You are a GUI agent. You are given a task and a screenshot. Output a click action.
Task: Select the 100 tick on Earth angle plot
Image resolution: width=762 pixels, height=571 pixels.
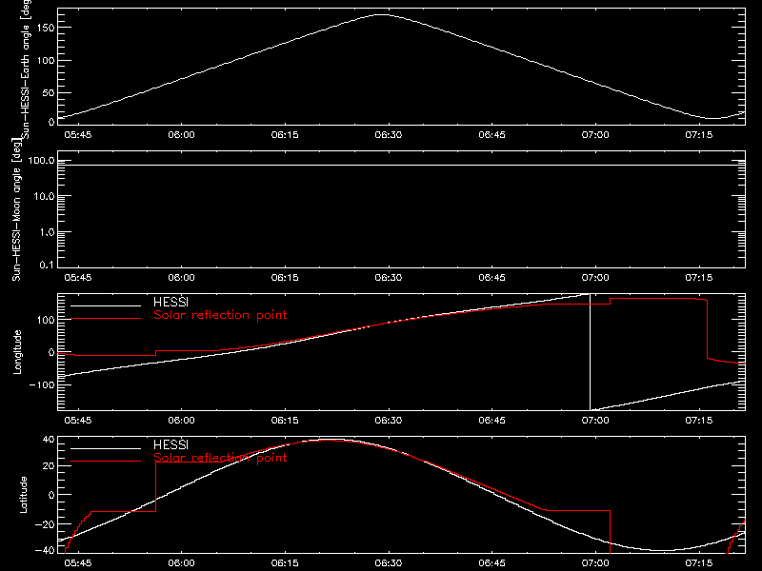pyautogui.click(x=45, y=61)
